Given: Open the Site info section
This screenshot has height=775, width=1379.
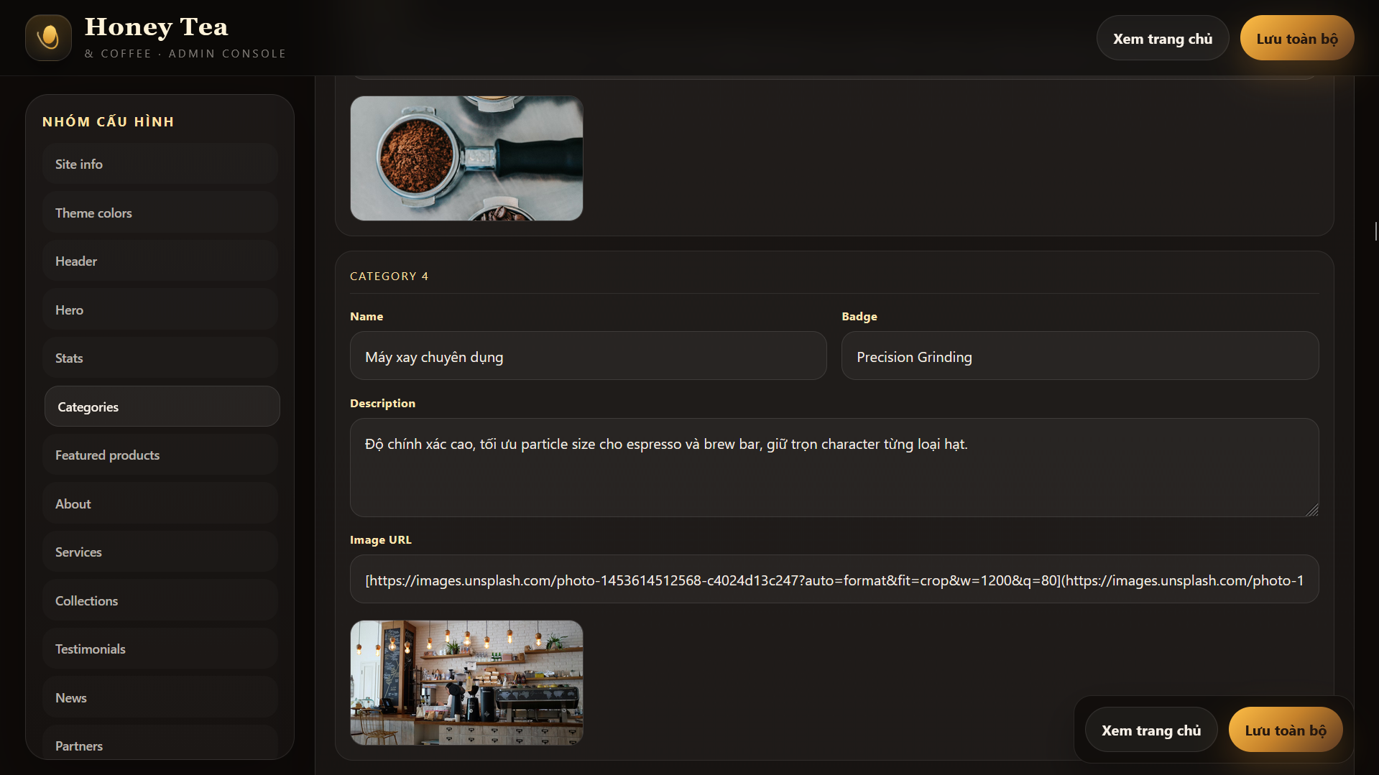Looking at the screenshot, I should [160, 164].
